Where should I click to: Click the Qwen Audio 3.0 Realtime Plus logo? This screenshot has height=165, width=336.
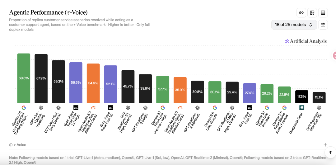click(93, 107)
